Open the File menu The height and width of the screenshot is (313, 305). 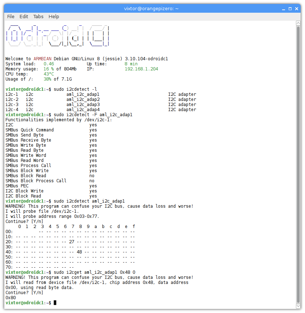click(11, 16)
